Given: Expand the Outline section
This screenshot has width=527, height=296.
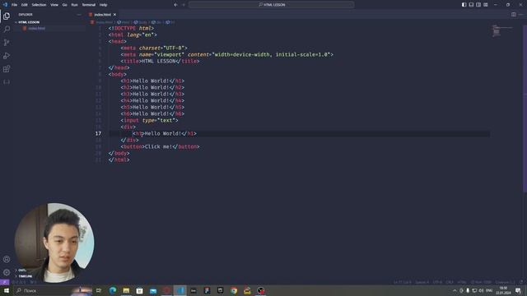Looking at the screenshot, I should 21,271.
